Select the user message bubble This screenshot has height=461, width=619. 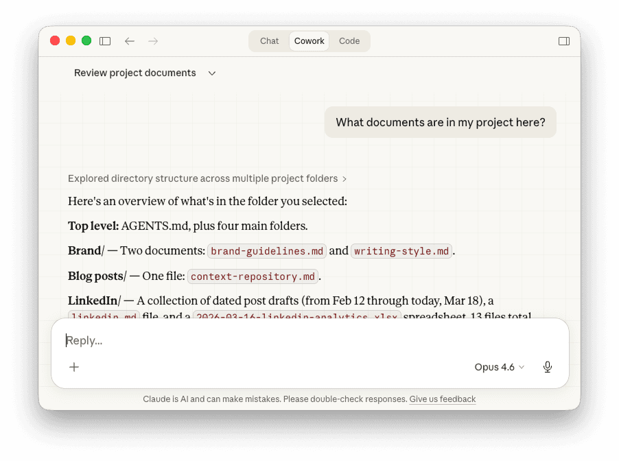click(440, 122)
